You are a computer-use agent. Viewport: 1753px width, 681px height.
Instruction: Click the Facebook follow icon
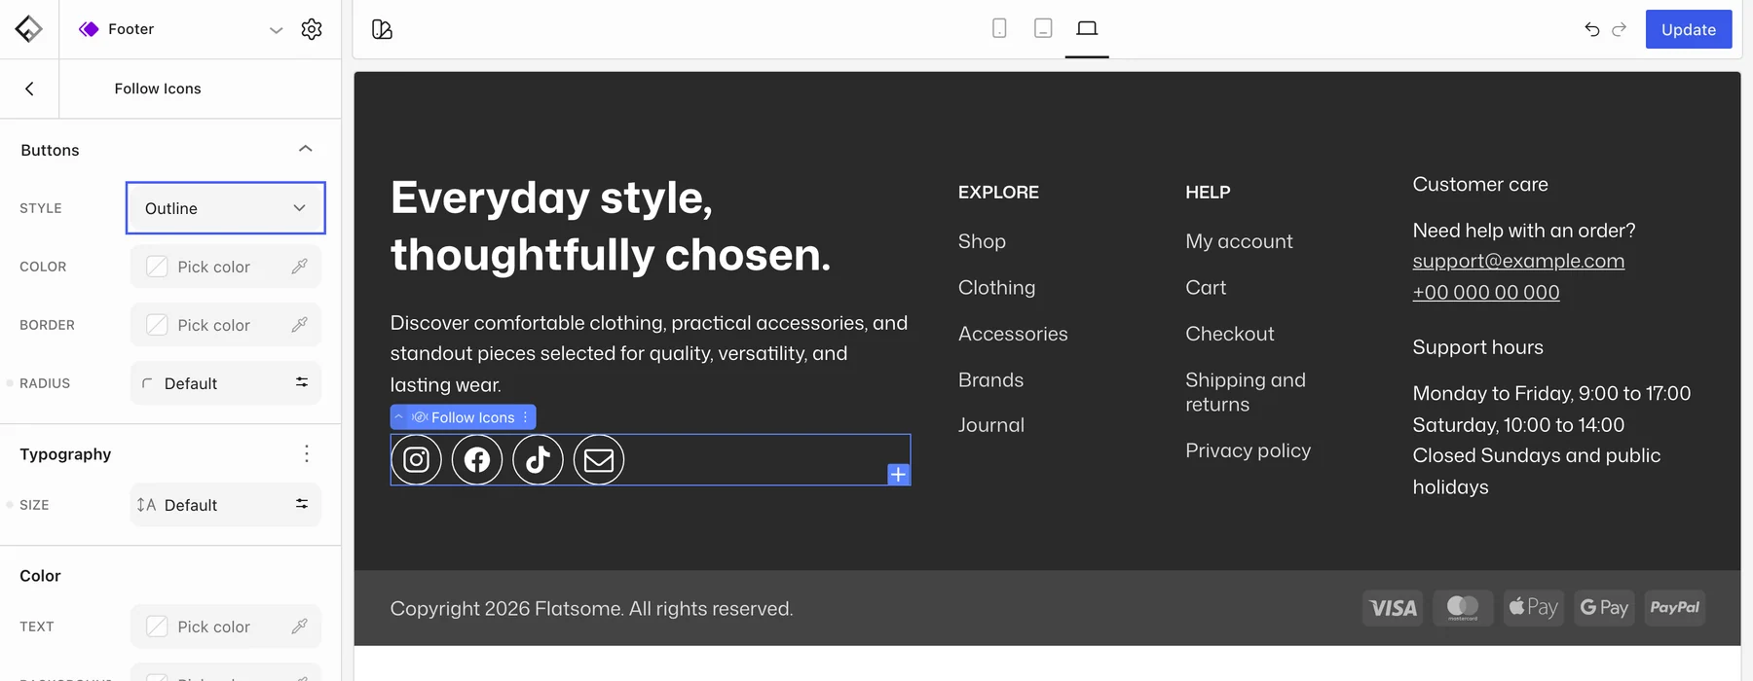pos(477,459)
